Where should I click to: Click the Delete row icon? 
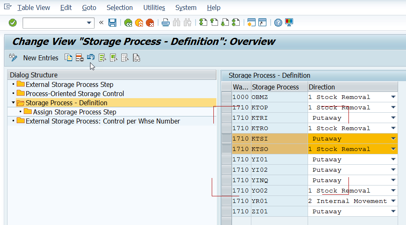point(80,58)
